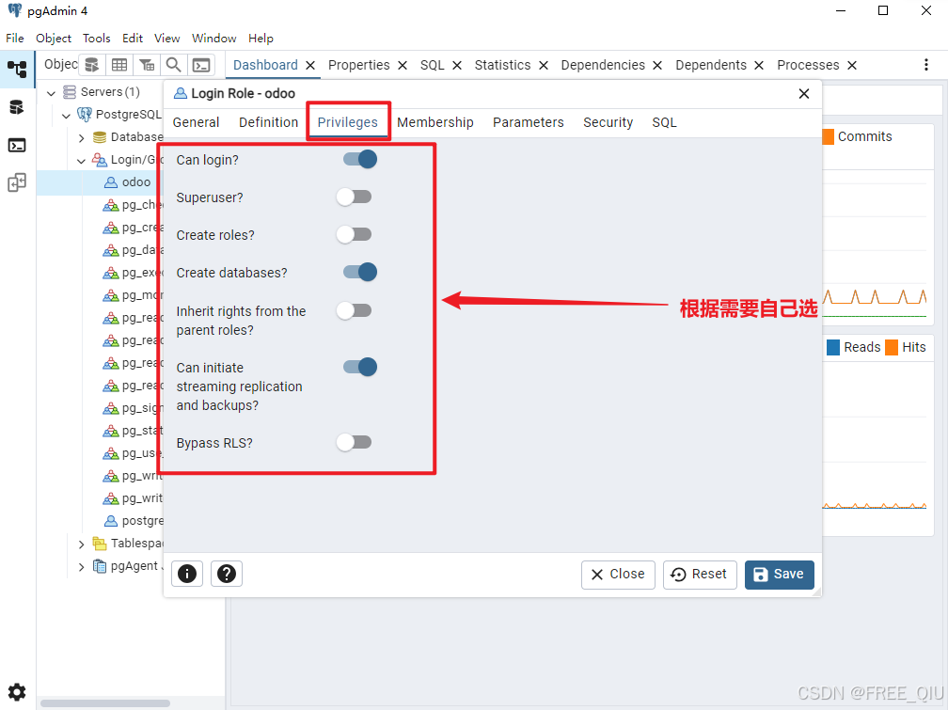
Task: Click the PSQL Tool toolbar icon
Action: (x=201, y=65)
